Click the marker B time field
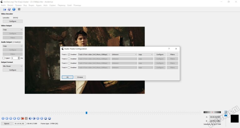Image resolution: width=240 pixels, height=128 pixels. (215, 121)
